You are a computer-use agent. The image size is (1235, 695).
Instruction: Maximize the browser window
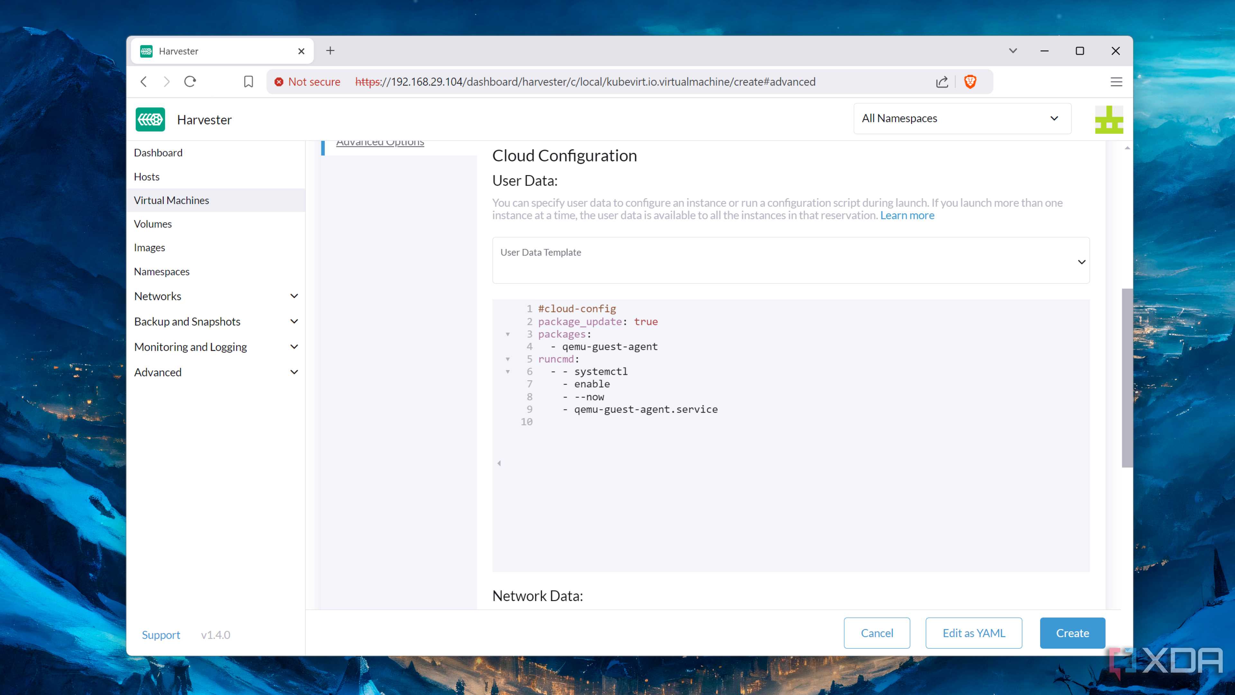pyautogui.click(x=1080, y=51)
